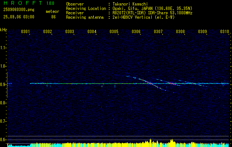Image resolution: width=232 pixels, height=147 pixels.
Task: Click the 0301 time marker
Action: point(25,31)
